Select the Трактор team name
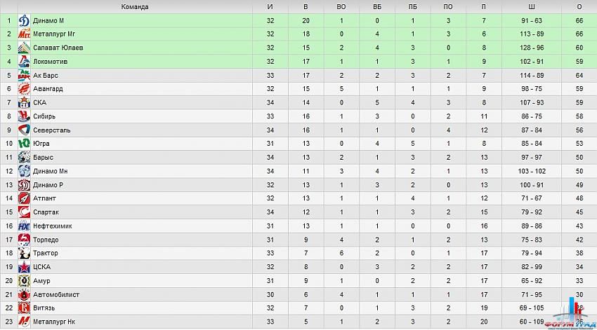Viewport: 597px width, 330px height. point(46,253)
